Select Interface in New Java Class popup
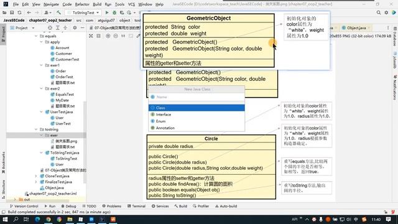 point(197,114)
